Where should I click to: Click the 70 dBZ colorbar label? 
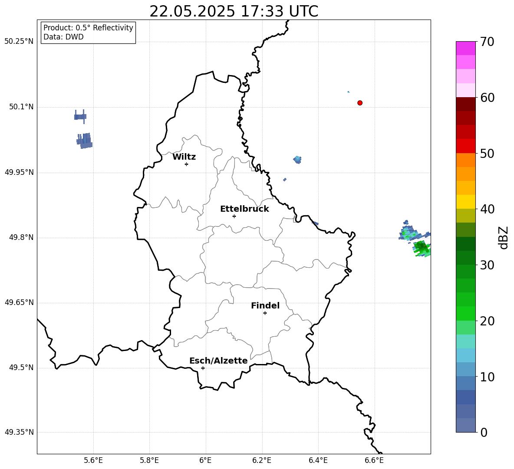tap(487, 42)
